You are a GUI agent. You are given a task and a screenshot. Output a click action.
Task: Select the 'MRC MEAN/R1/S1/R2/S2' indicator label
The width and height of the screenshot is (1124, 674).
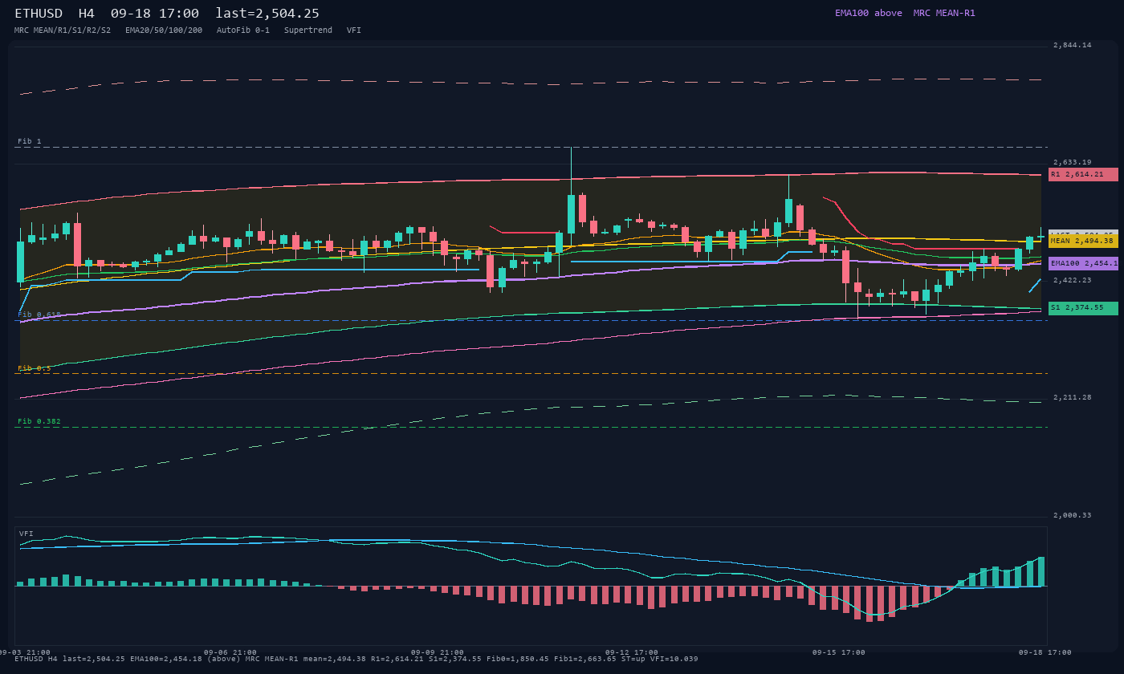[63, 30]
